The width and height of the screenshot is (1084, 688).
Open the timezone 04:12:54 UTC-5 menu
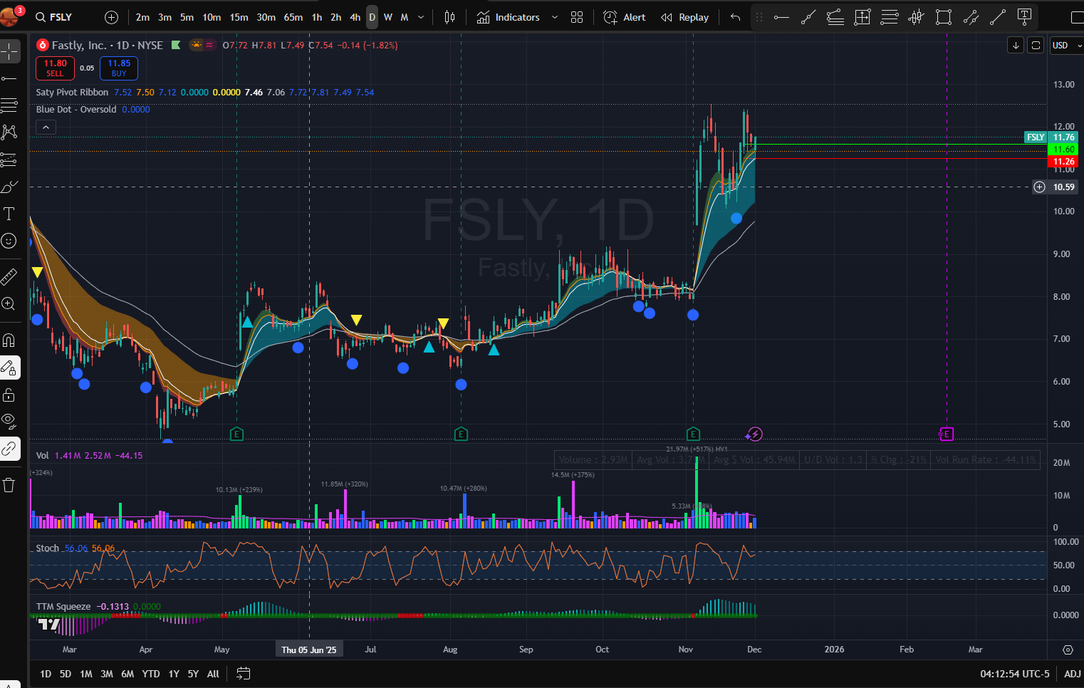tap(1015, 674)
